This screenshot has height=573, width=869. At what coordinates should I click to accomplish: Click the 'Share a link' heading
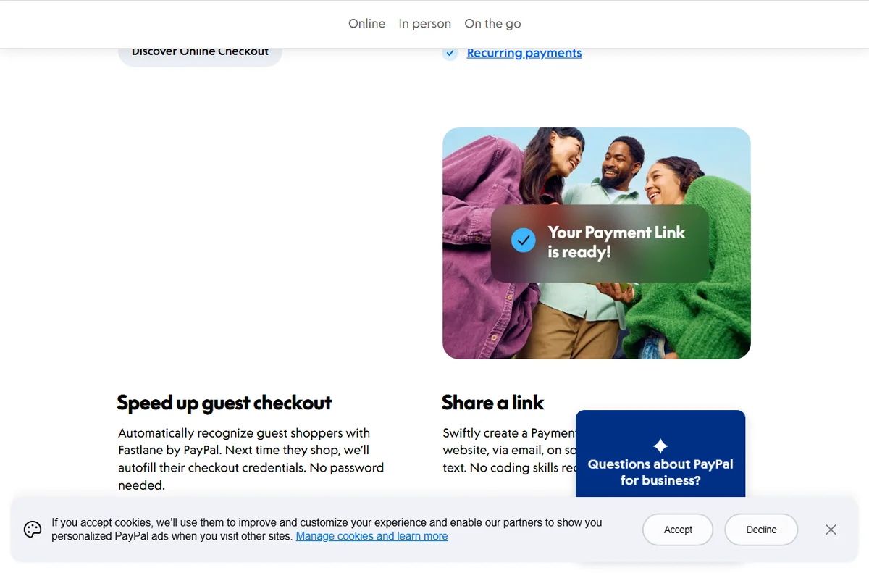492,403
